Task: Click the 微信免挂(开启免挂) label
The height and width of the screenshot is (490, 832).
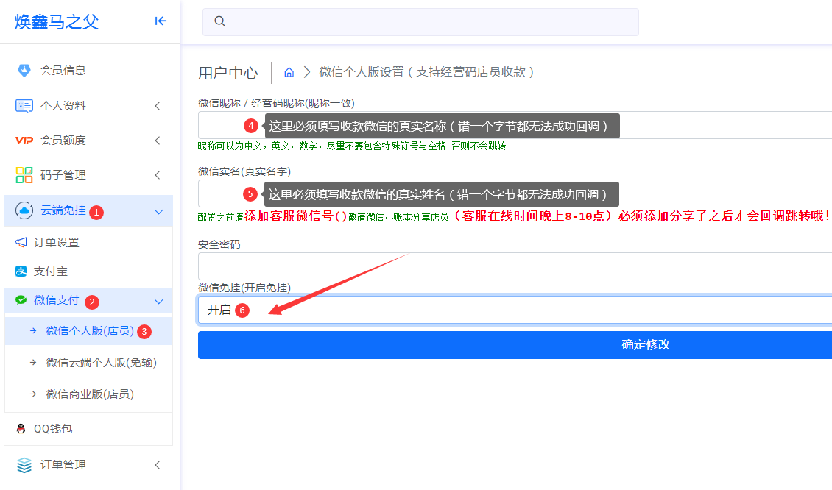Action: click(x=244, y=288)
